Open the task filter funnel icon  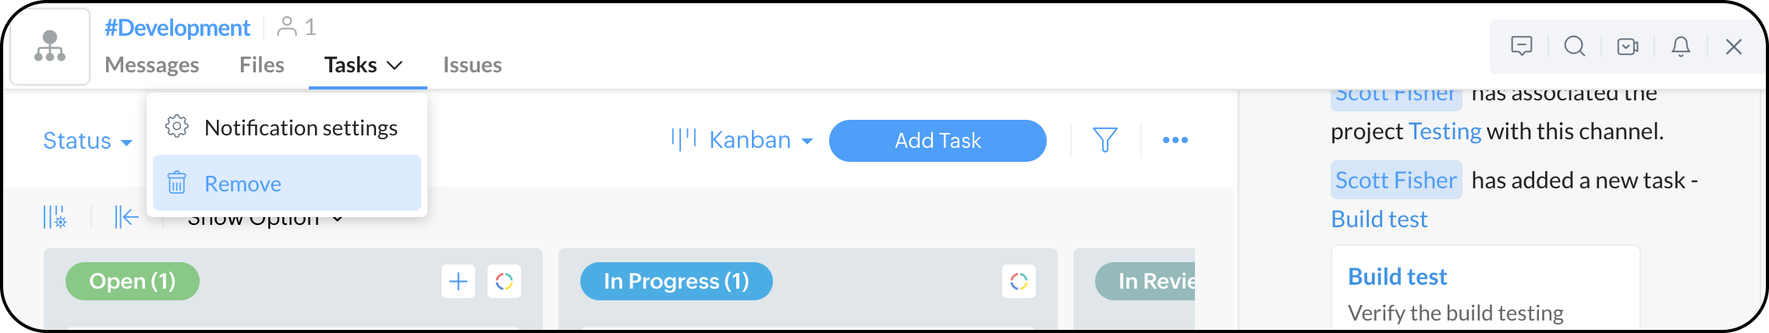coord(1104,140)
